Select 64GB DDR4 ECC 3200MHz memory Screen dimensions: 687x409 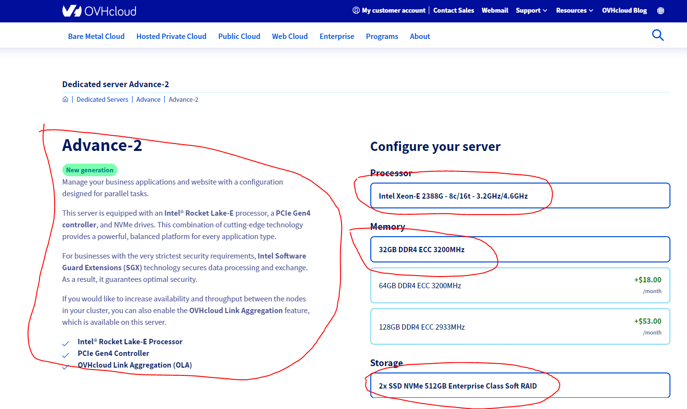pos(520,285)
